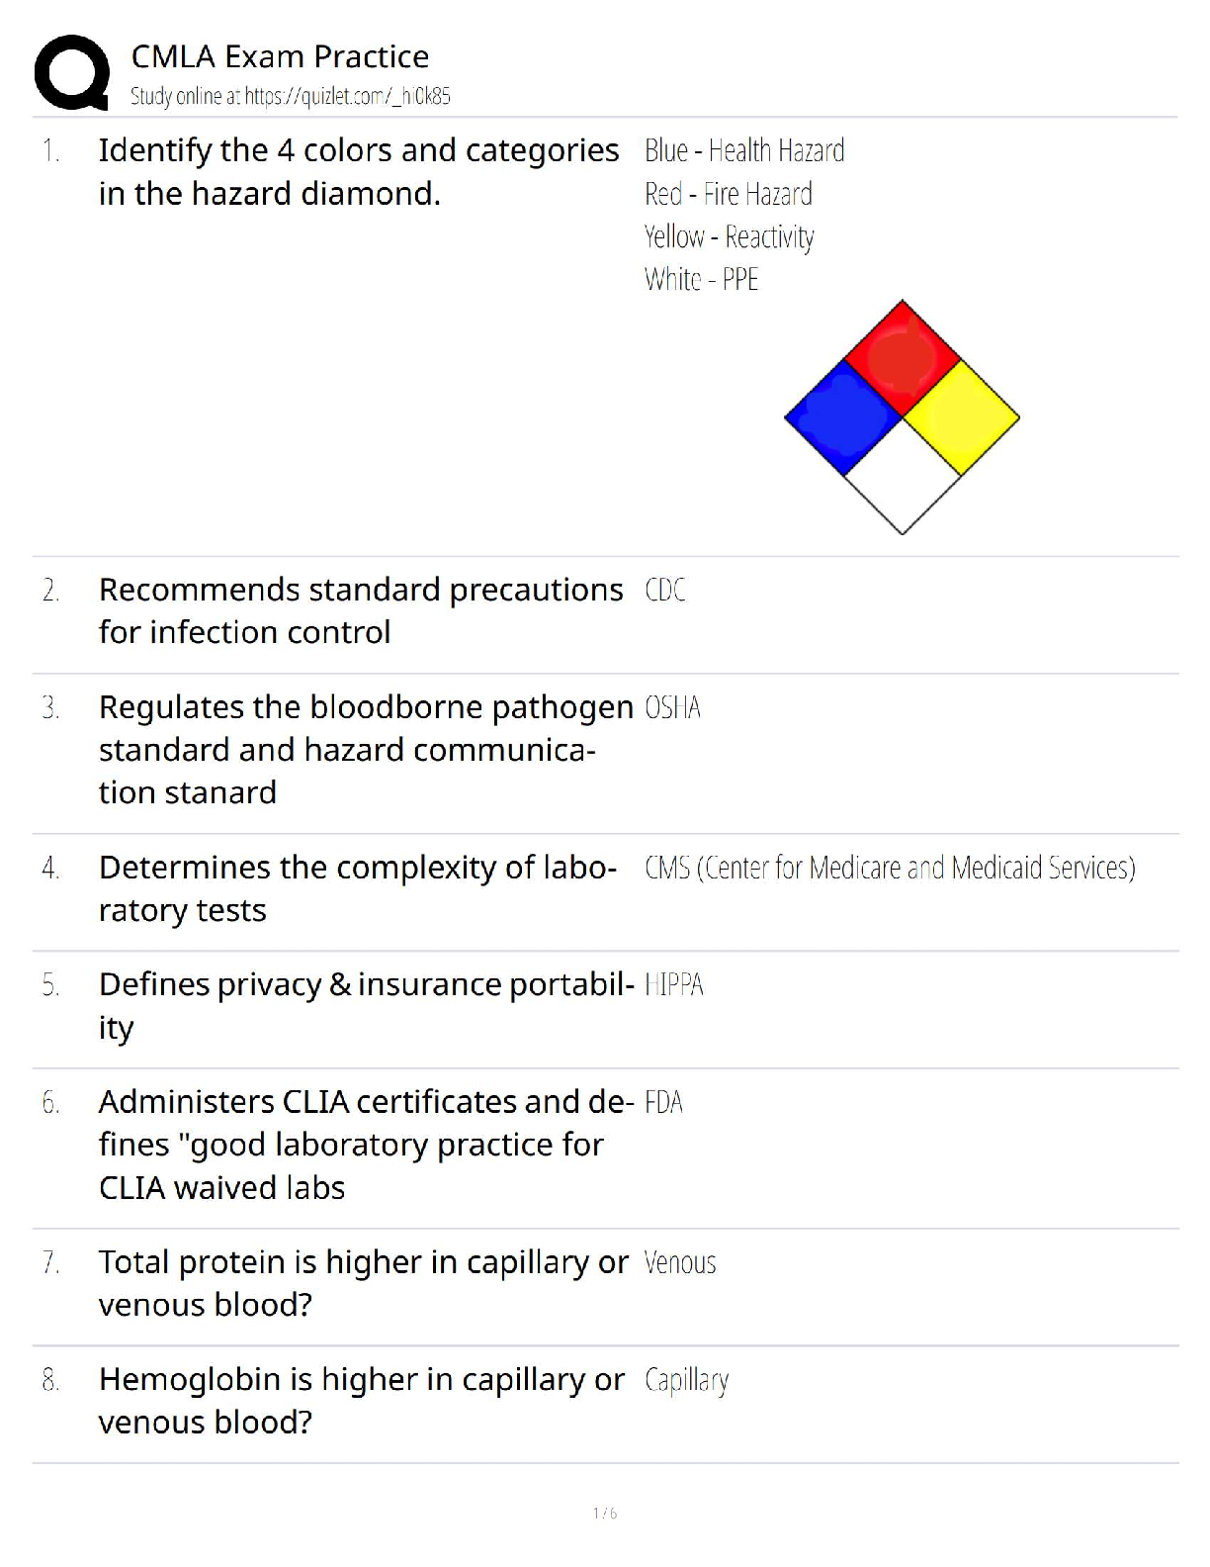This screenshot has width=1210, height=1567.
Task: Click the CDC answer text
Action: pyautogui.click(x=664, y=590)
